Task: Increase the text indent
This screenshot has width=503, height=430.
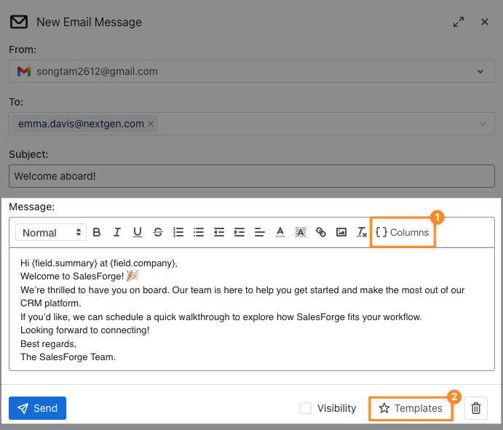Action: [x=239, y=233]
